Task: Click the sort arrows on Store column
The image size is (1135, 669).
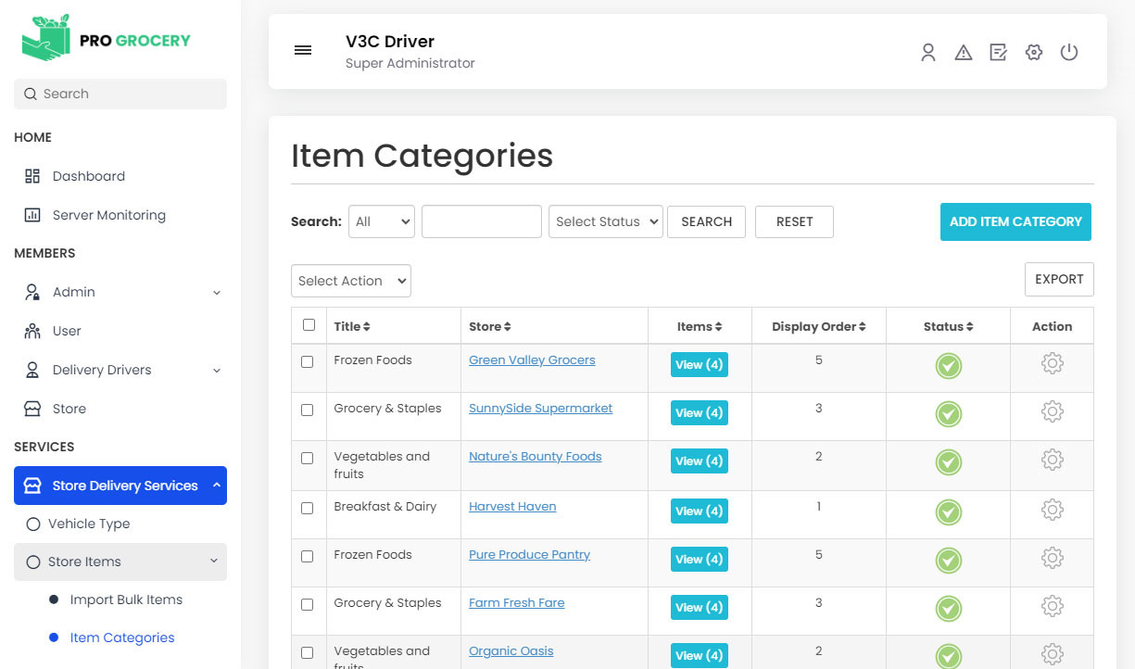Action: point(508,327)
